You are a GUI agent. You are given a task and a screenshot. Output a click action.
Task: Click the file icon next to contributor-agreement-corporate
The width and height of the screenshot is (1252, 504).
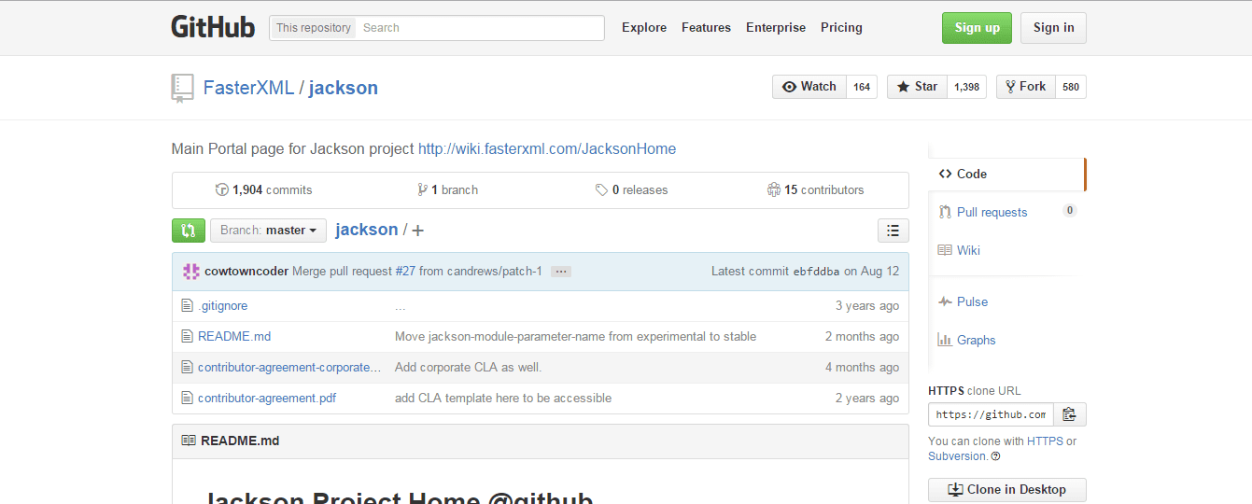point(187,368)
